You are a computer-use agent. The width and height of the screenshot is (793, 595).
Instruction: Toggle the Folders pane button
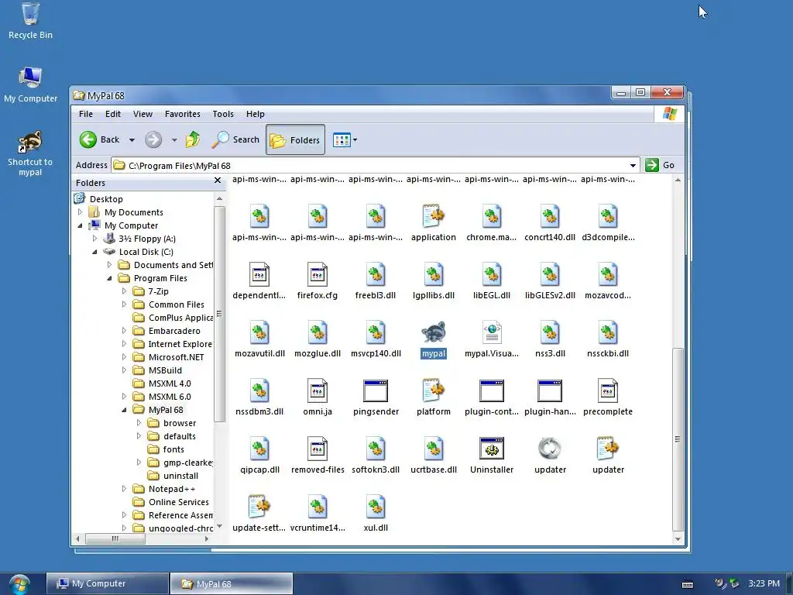coord(295,139)
